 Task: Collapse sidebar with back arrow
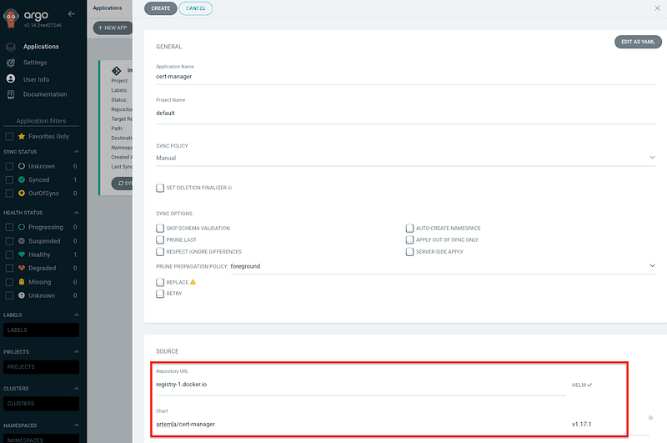coord(72,14)
